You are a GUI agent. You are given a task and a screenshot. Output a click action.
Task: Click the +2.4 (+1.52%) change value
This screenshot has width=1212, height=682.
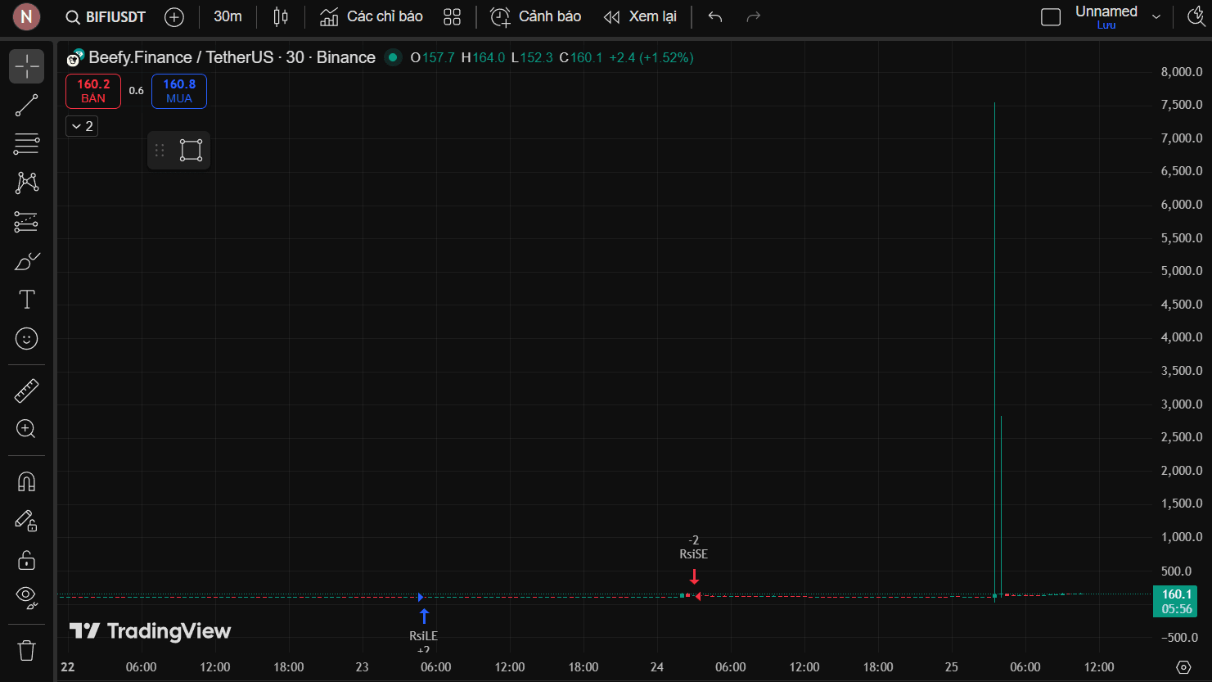point(651,57)
